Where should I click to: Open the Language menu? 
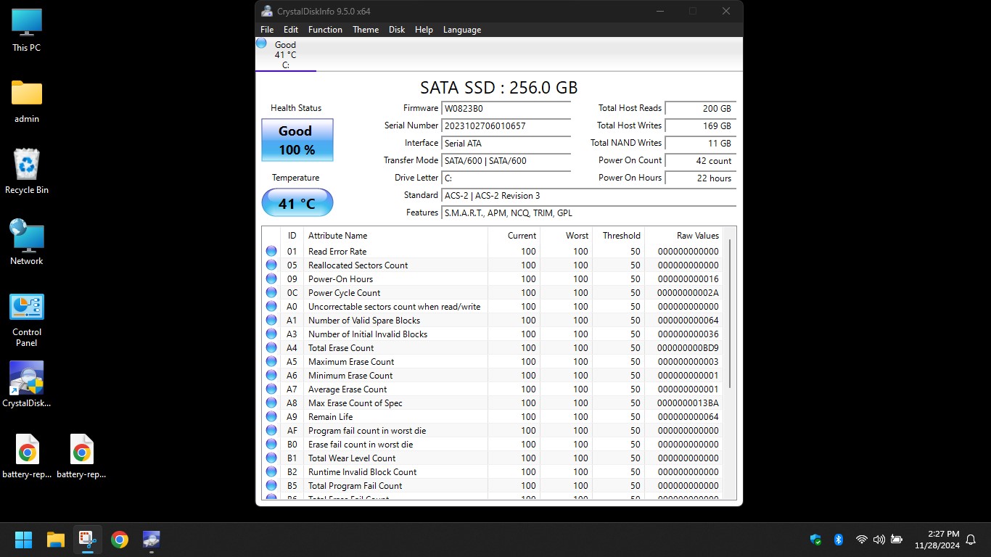point(462,30)
